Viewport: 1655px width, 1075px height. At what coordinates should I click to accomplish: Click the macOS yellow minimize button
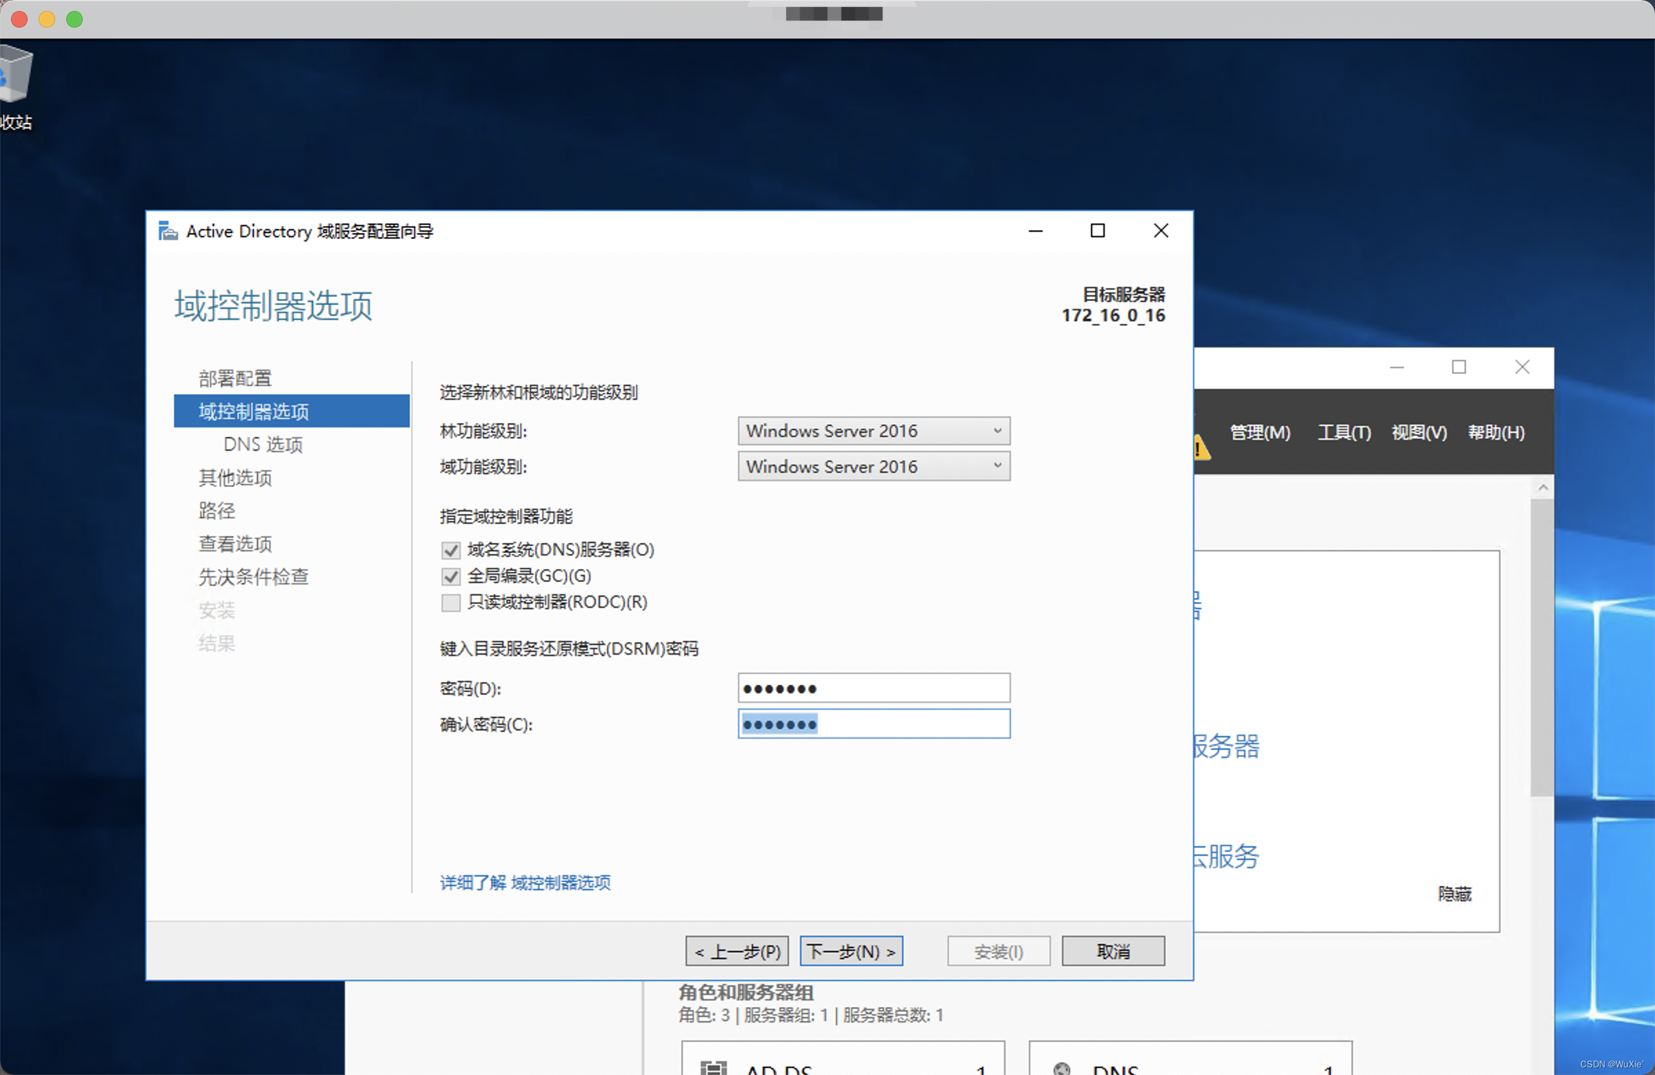(x=48, y=19)
